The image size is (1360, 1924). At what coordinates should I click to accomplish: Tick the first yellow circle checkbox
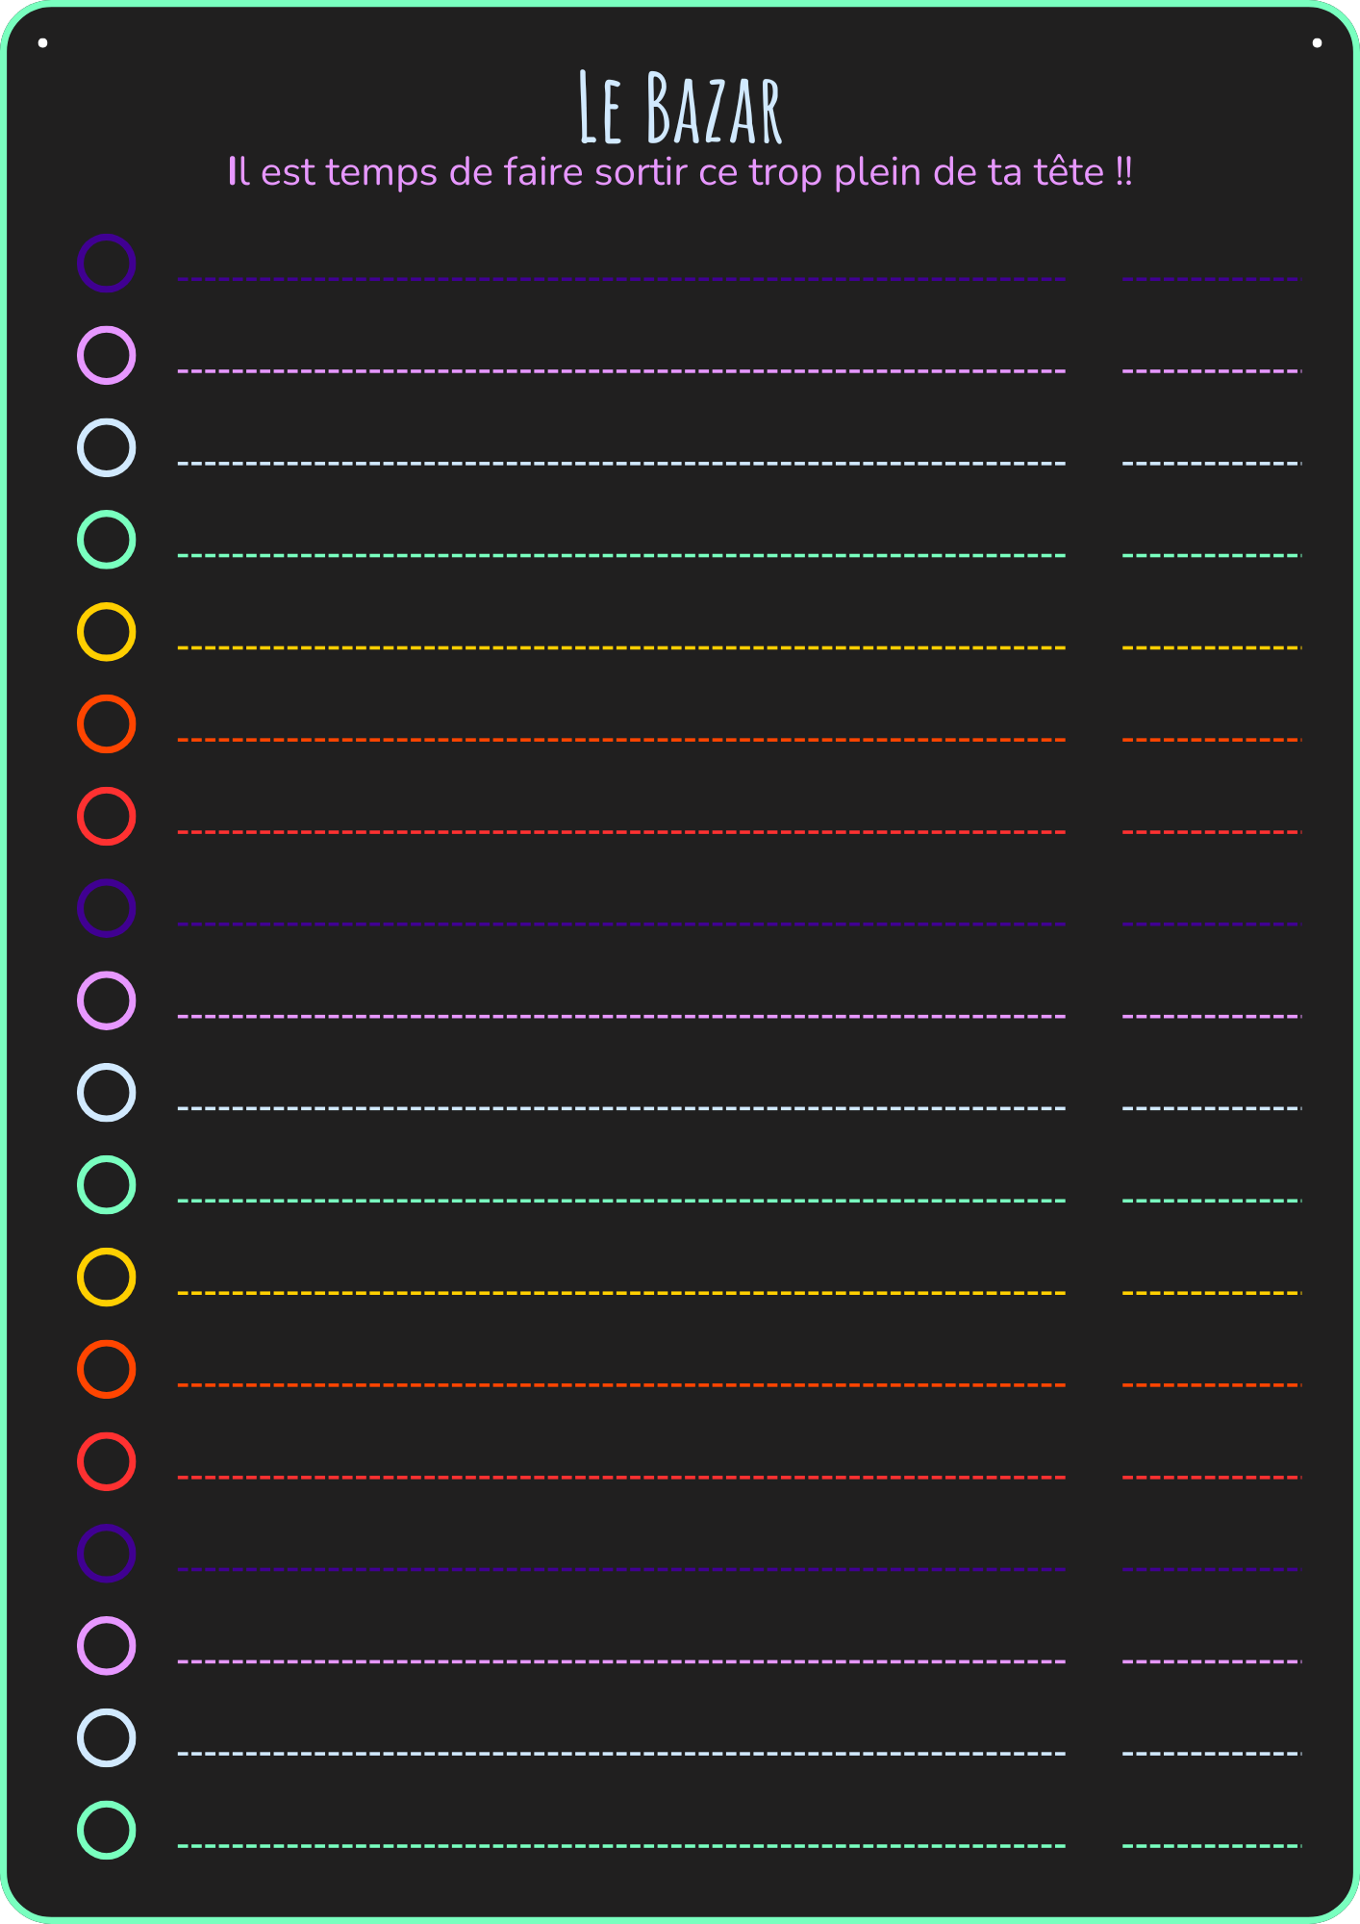[106, 632]
